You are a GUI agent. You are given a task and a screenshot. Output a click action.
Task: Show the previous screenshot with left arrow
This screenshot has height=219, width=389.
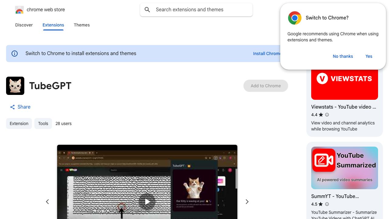pyautogui.click(x=47, y=202)
